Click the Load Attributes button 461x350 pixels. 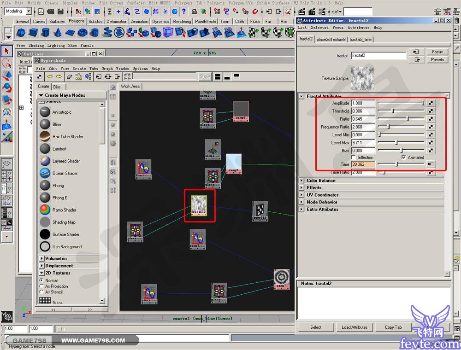355,327
